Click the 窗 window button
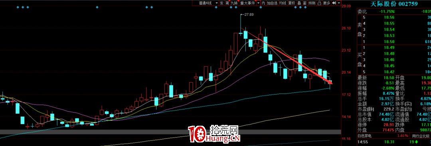The width and height of the screenshot is (431, 146). pyautogui.click(x=305, y=3)
